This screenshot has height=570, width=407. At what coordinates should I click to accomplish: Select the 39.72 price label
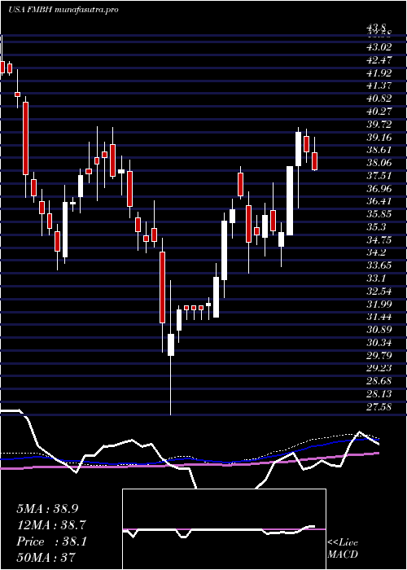(x=378, y=125)
